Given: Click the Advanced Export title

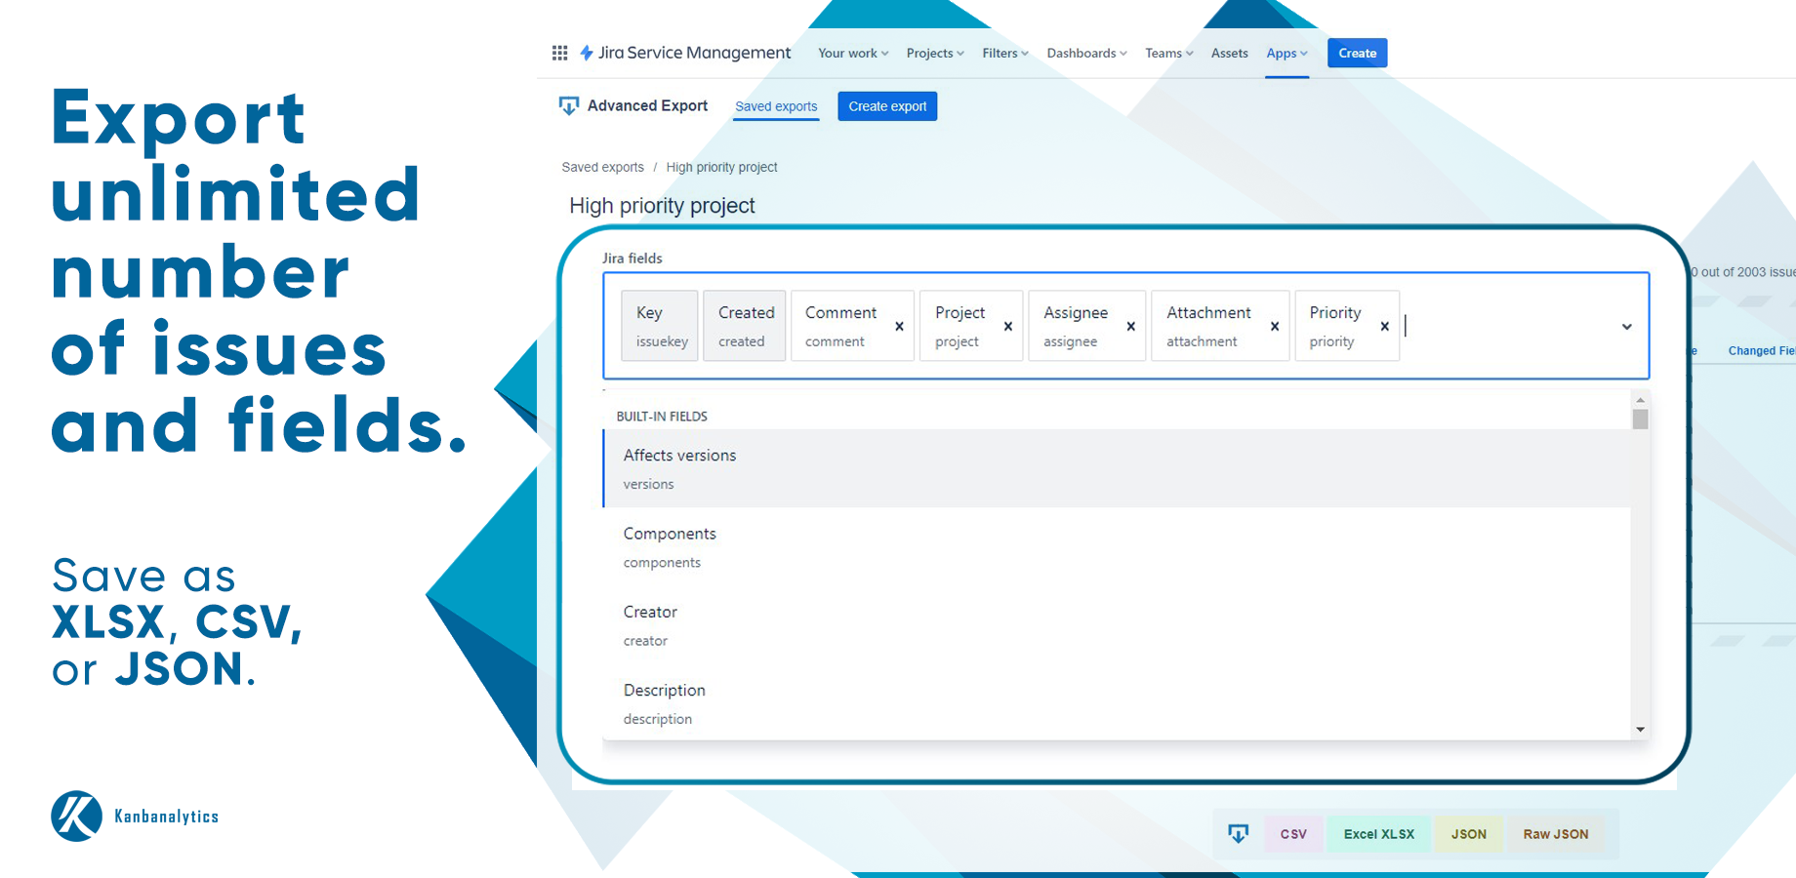Looking at the screenshot, I should [x=647, y=105].
